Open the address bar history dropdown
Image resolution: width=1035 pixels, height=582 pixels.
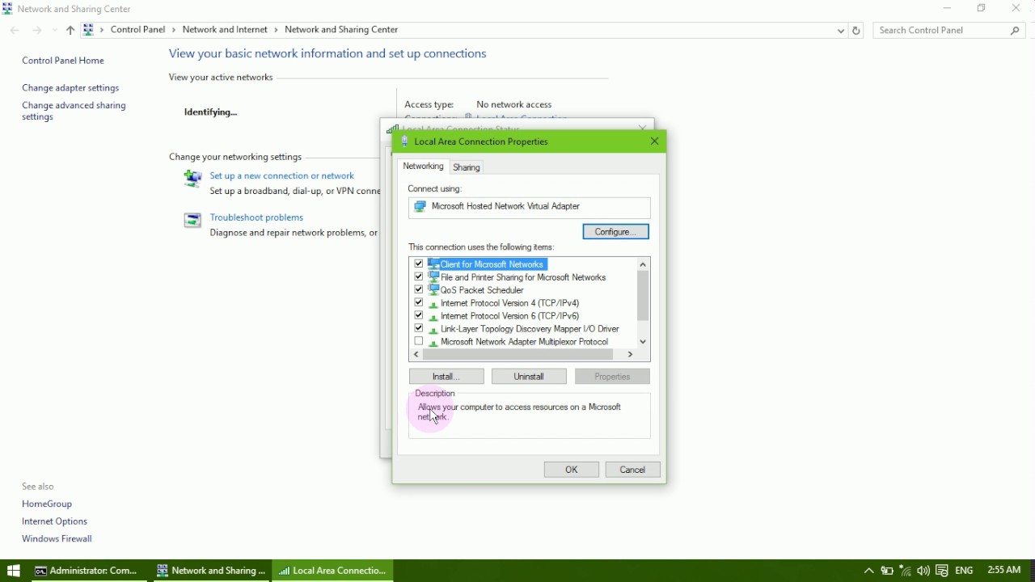click(x=841, y=31)
